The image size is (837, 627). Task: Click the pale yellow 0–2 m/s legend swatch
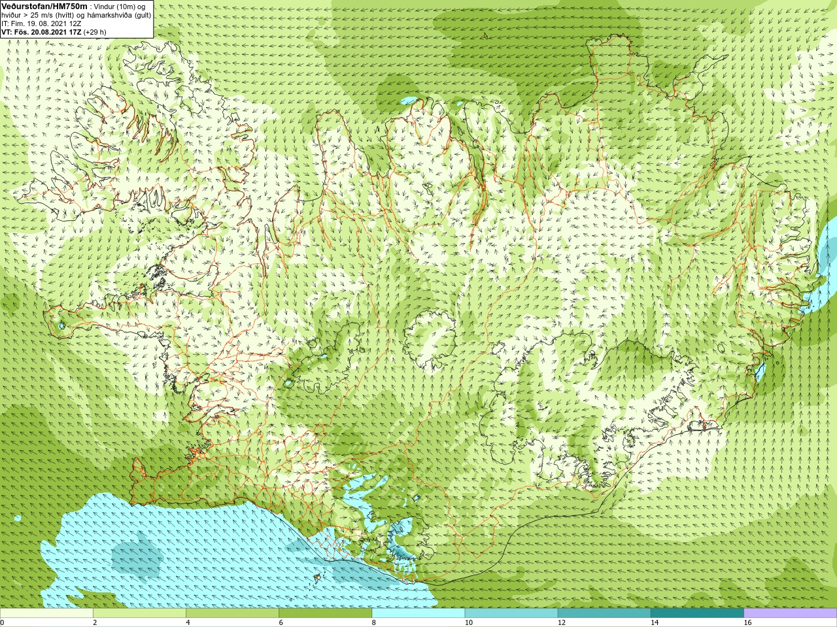[x=46, y=613]
